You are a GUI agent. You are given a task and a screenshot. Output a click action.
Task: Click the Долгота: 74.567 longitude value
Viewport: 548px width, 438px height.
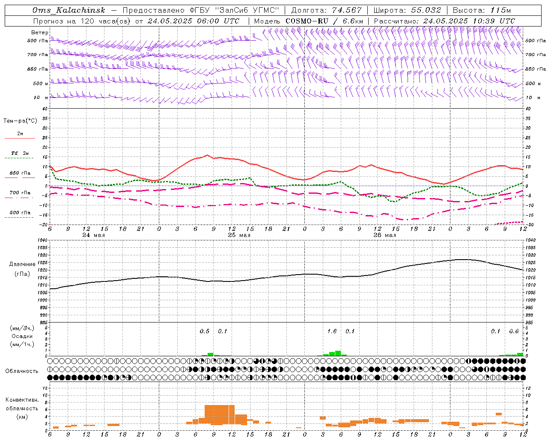click(x=327, y=10)
